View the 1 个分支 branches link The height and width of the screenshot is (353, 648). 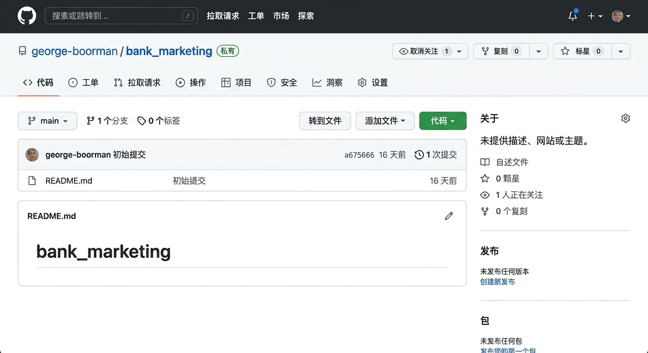(107, 121)
